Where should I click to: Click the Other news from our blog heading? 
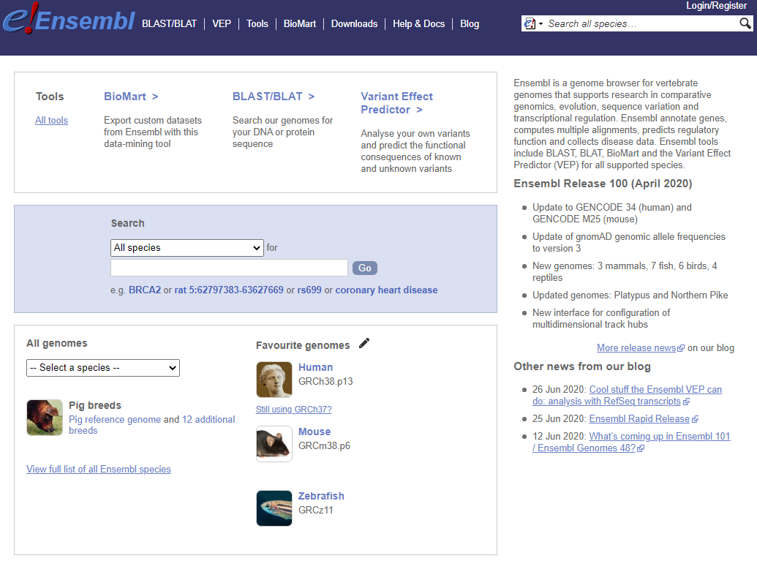coord(582,366)
